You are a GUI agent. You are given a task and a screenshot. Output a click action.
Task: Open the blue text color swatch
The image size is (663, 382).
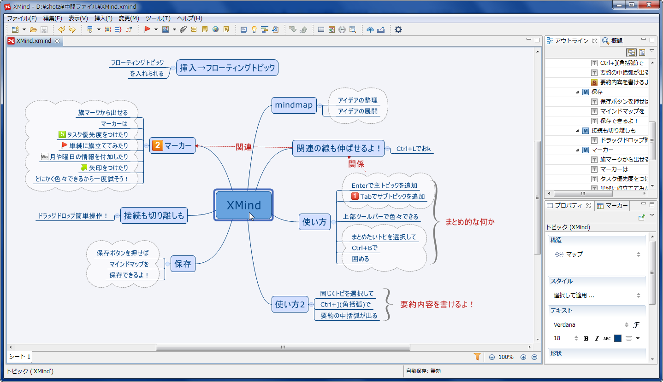618,338
